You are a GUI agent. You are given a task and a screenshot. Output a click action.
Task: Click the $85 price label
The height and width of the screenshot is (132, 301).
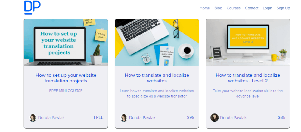[x=282, y=117]
